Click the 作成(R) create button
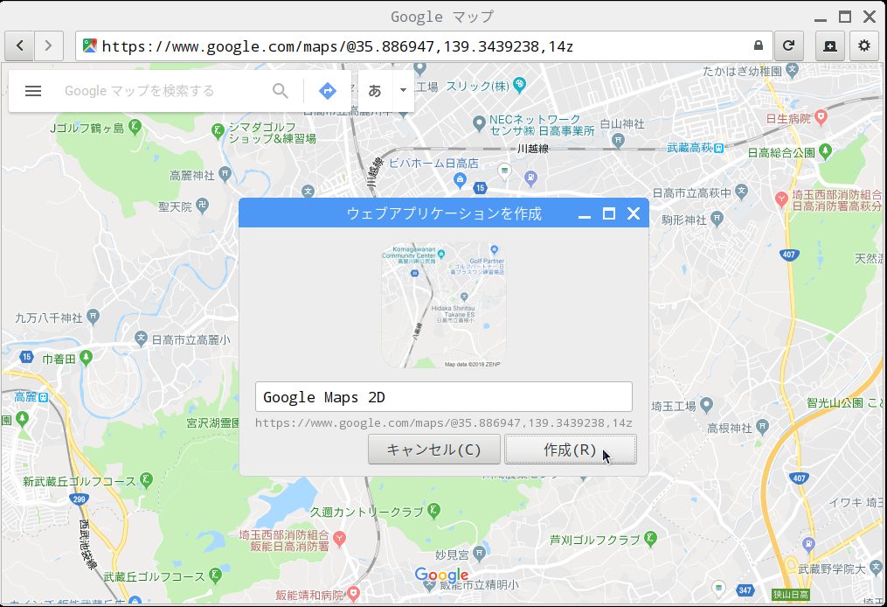The width and height of the screenshot is (887, 607). click(x=570, y=450)
